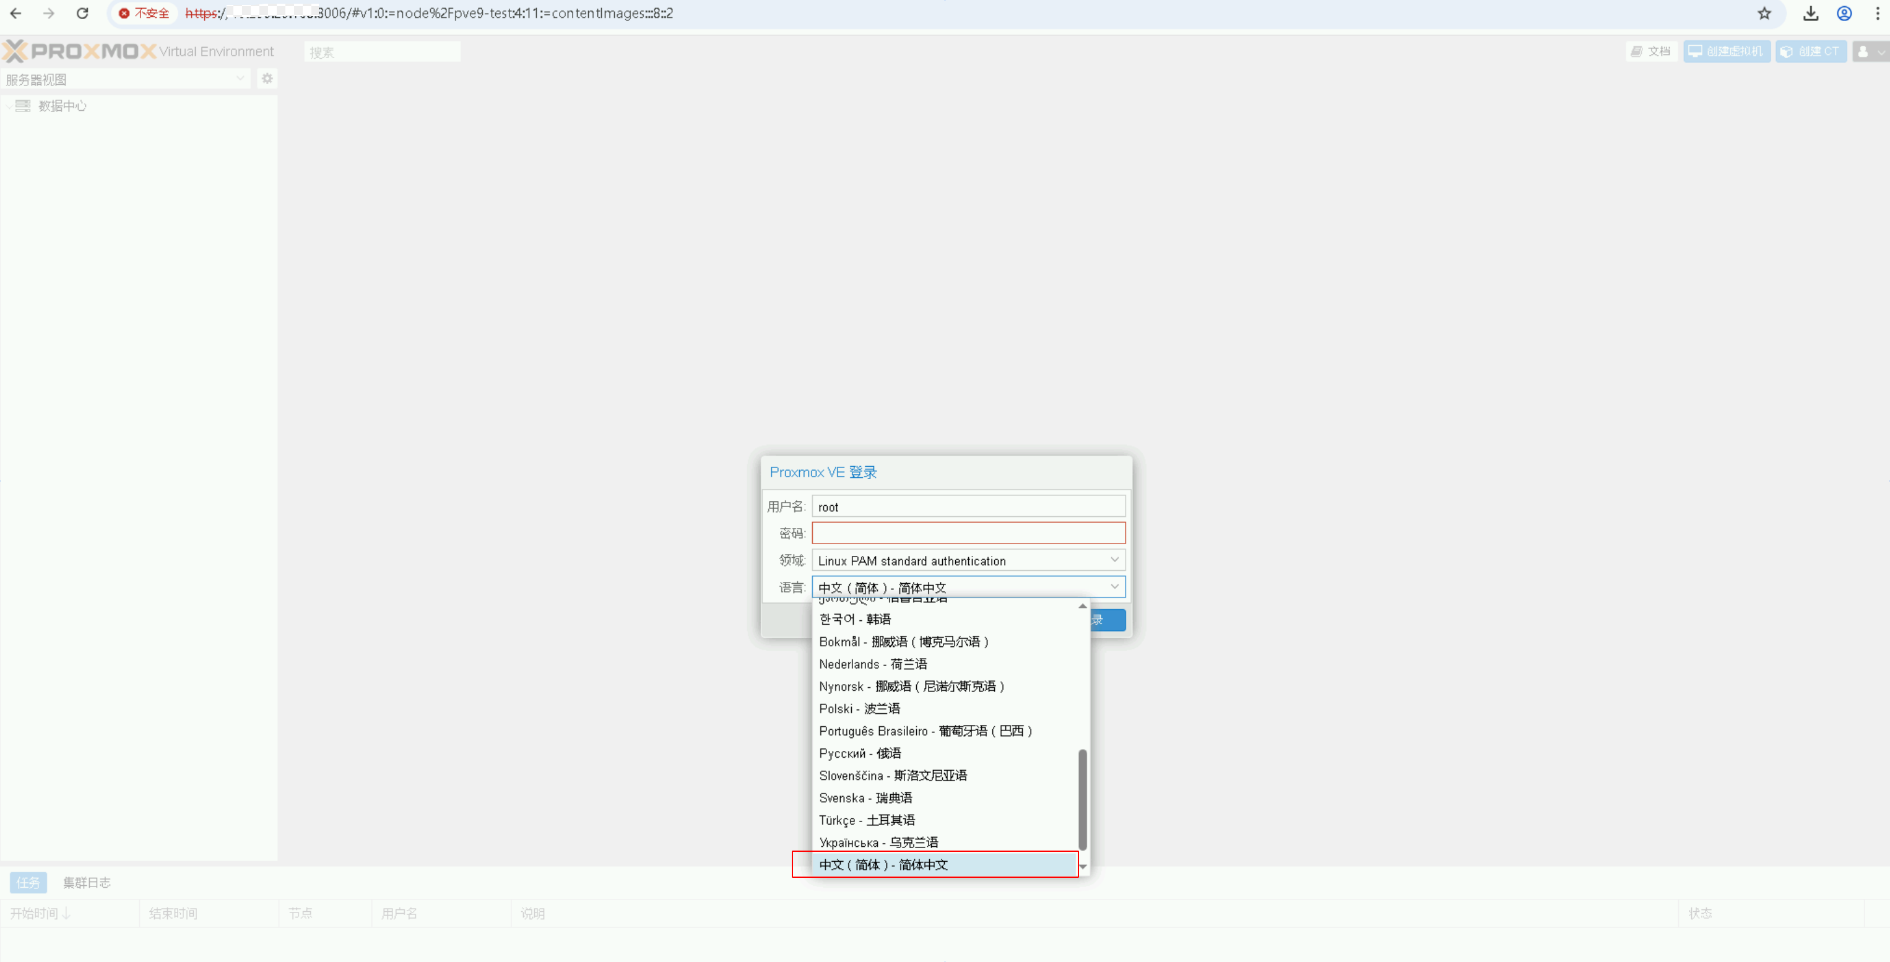Image resolution: width=1890 pixels, height=962 pixels.
Task: Select Slovenščina - 斯洛文尼亚语 option
Action: [946, 775]
